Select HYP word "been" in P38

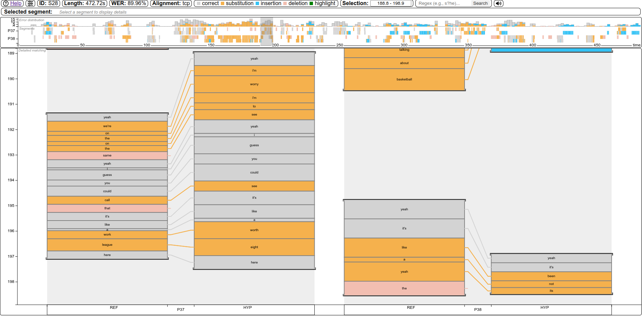point(551,276)
